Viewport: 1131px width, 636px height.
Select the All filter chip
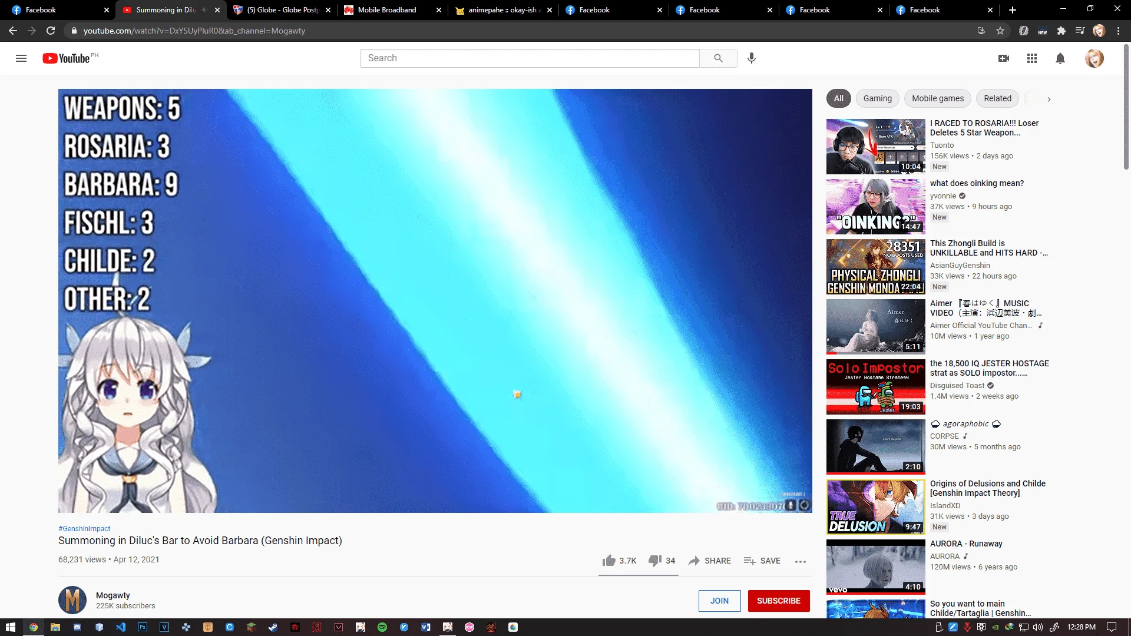pos(838,98)
